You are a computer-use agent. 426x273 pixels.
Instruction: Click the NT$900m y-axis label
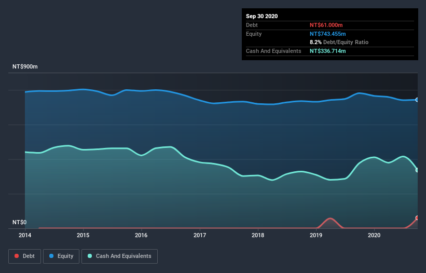(25, 67)
